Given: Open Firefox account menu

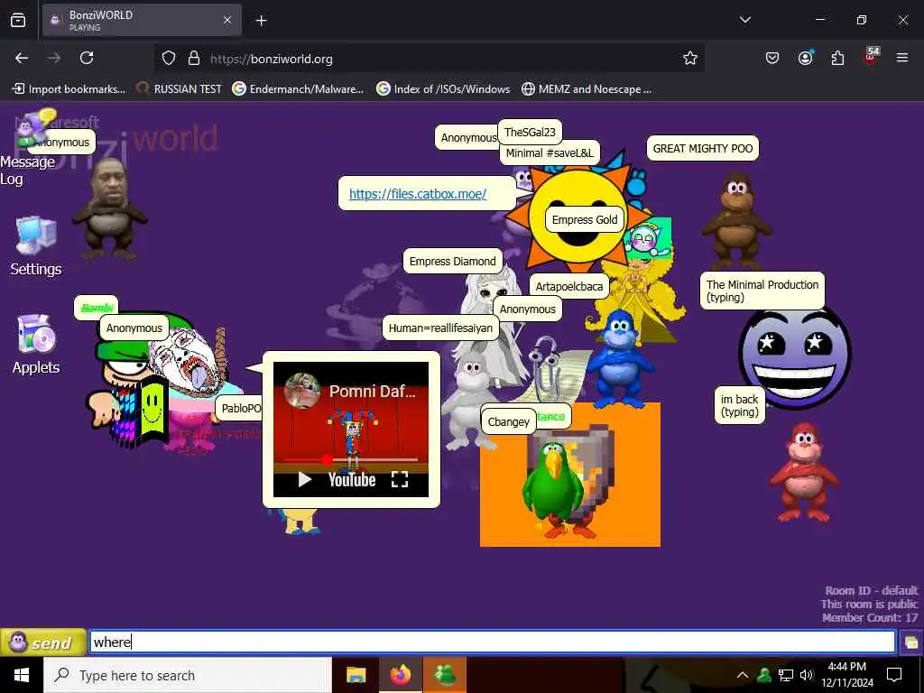Looking at the screenshot, I should click(x=805, y=59).
